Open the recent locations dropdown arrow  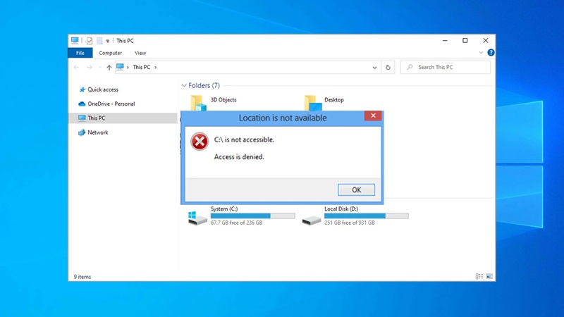99,67
